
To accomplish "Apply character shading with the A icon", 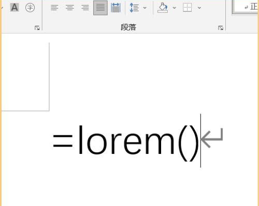I will [15, 8].
